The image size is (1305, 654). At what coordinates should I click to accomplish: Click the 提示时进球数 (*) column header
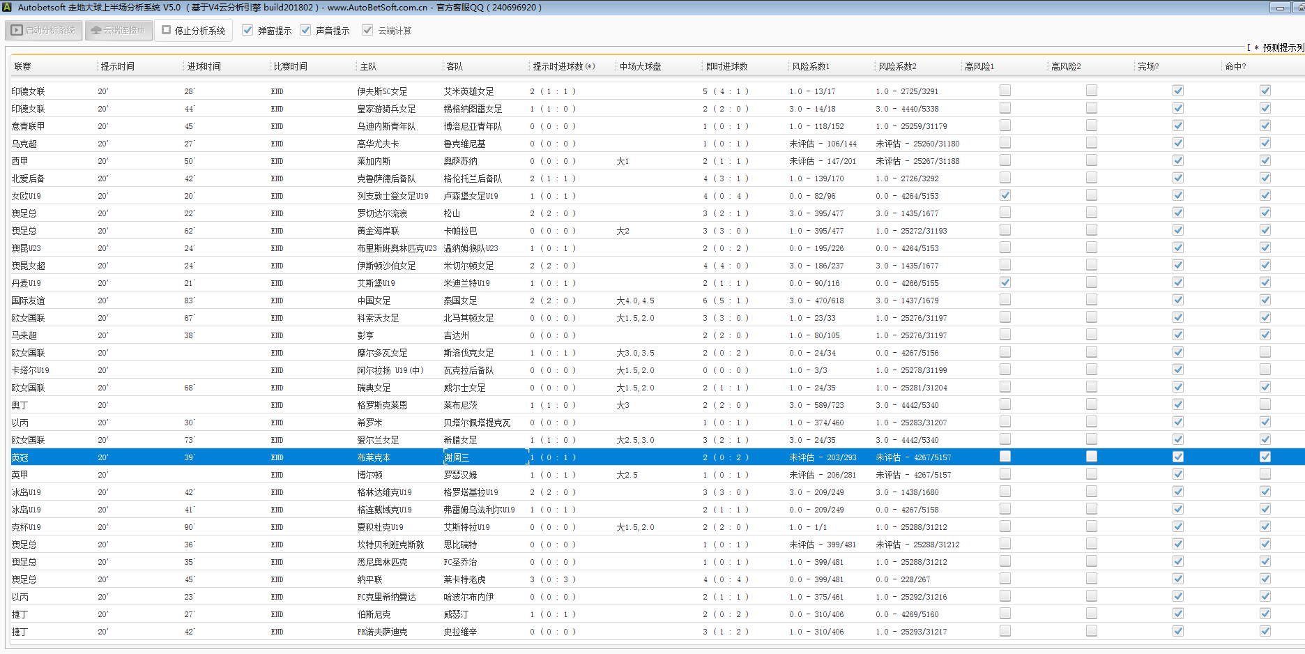(563, 67)
